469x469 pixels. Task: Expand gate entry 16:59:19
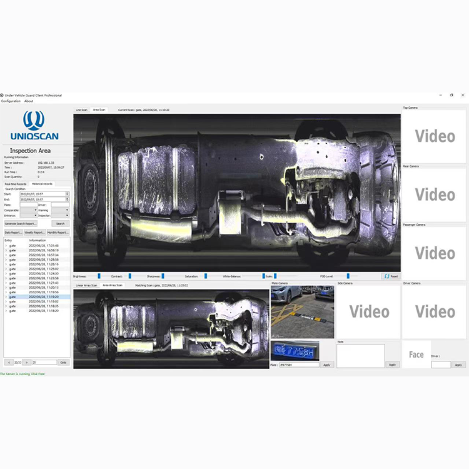click(x=6, y=250)
